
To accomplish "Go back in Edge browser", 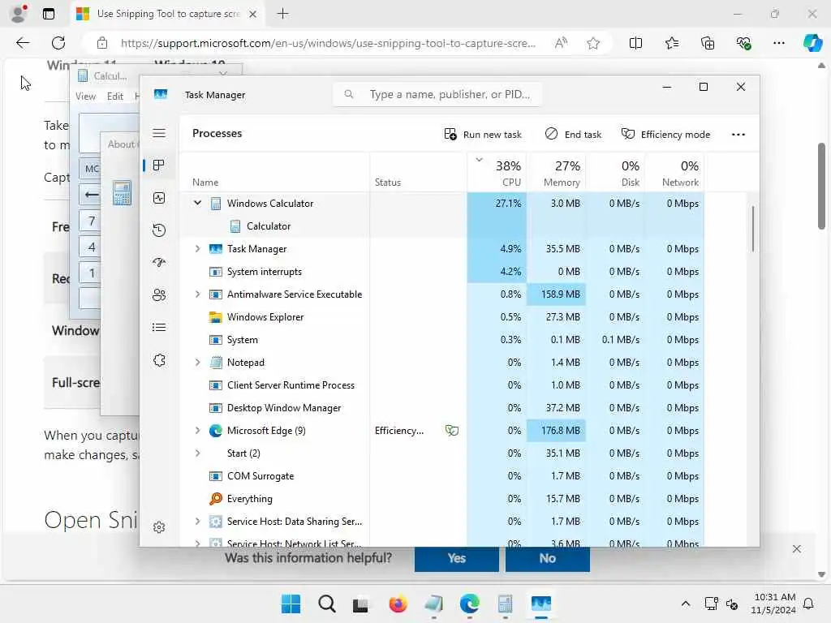I will click(x=23, y=43).
